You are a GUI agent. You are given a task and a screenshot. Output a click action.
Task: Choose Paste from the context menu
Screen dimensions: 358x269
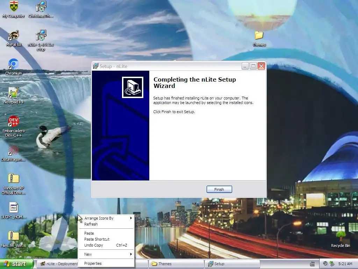click(x=106, y=233)
